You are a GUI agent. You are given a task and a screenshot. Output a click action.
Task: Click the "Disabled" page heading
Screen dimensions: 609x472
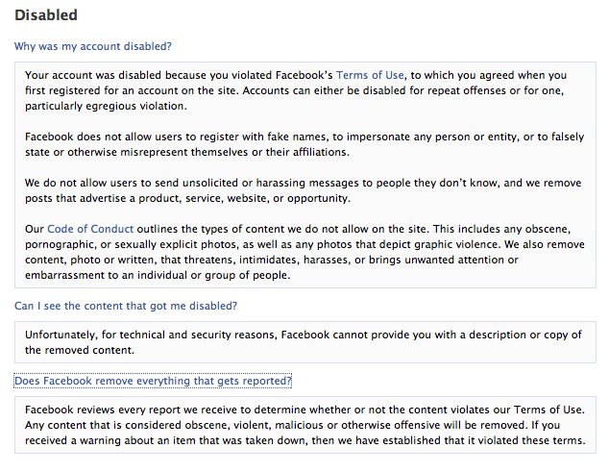[x=46, y=15]
